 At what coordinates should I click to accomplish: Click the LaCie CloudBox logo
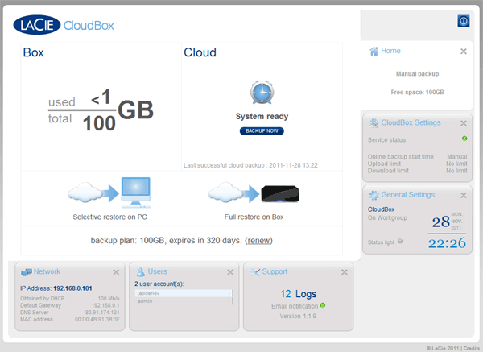click(x=64, y=25)
